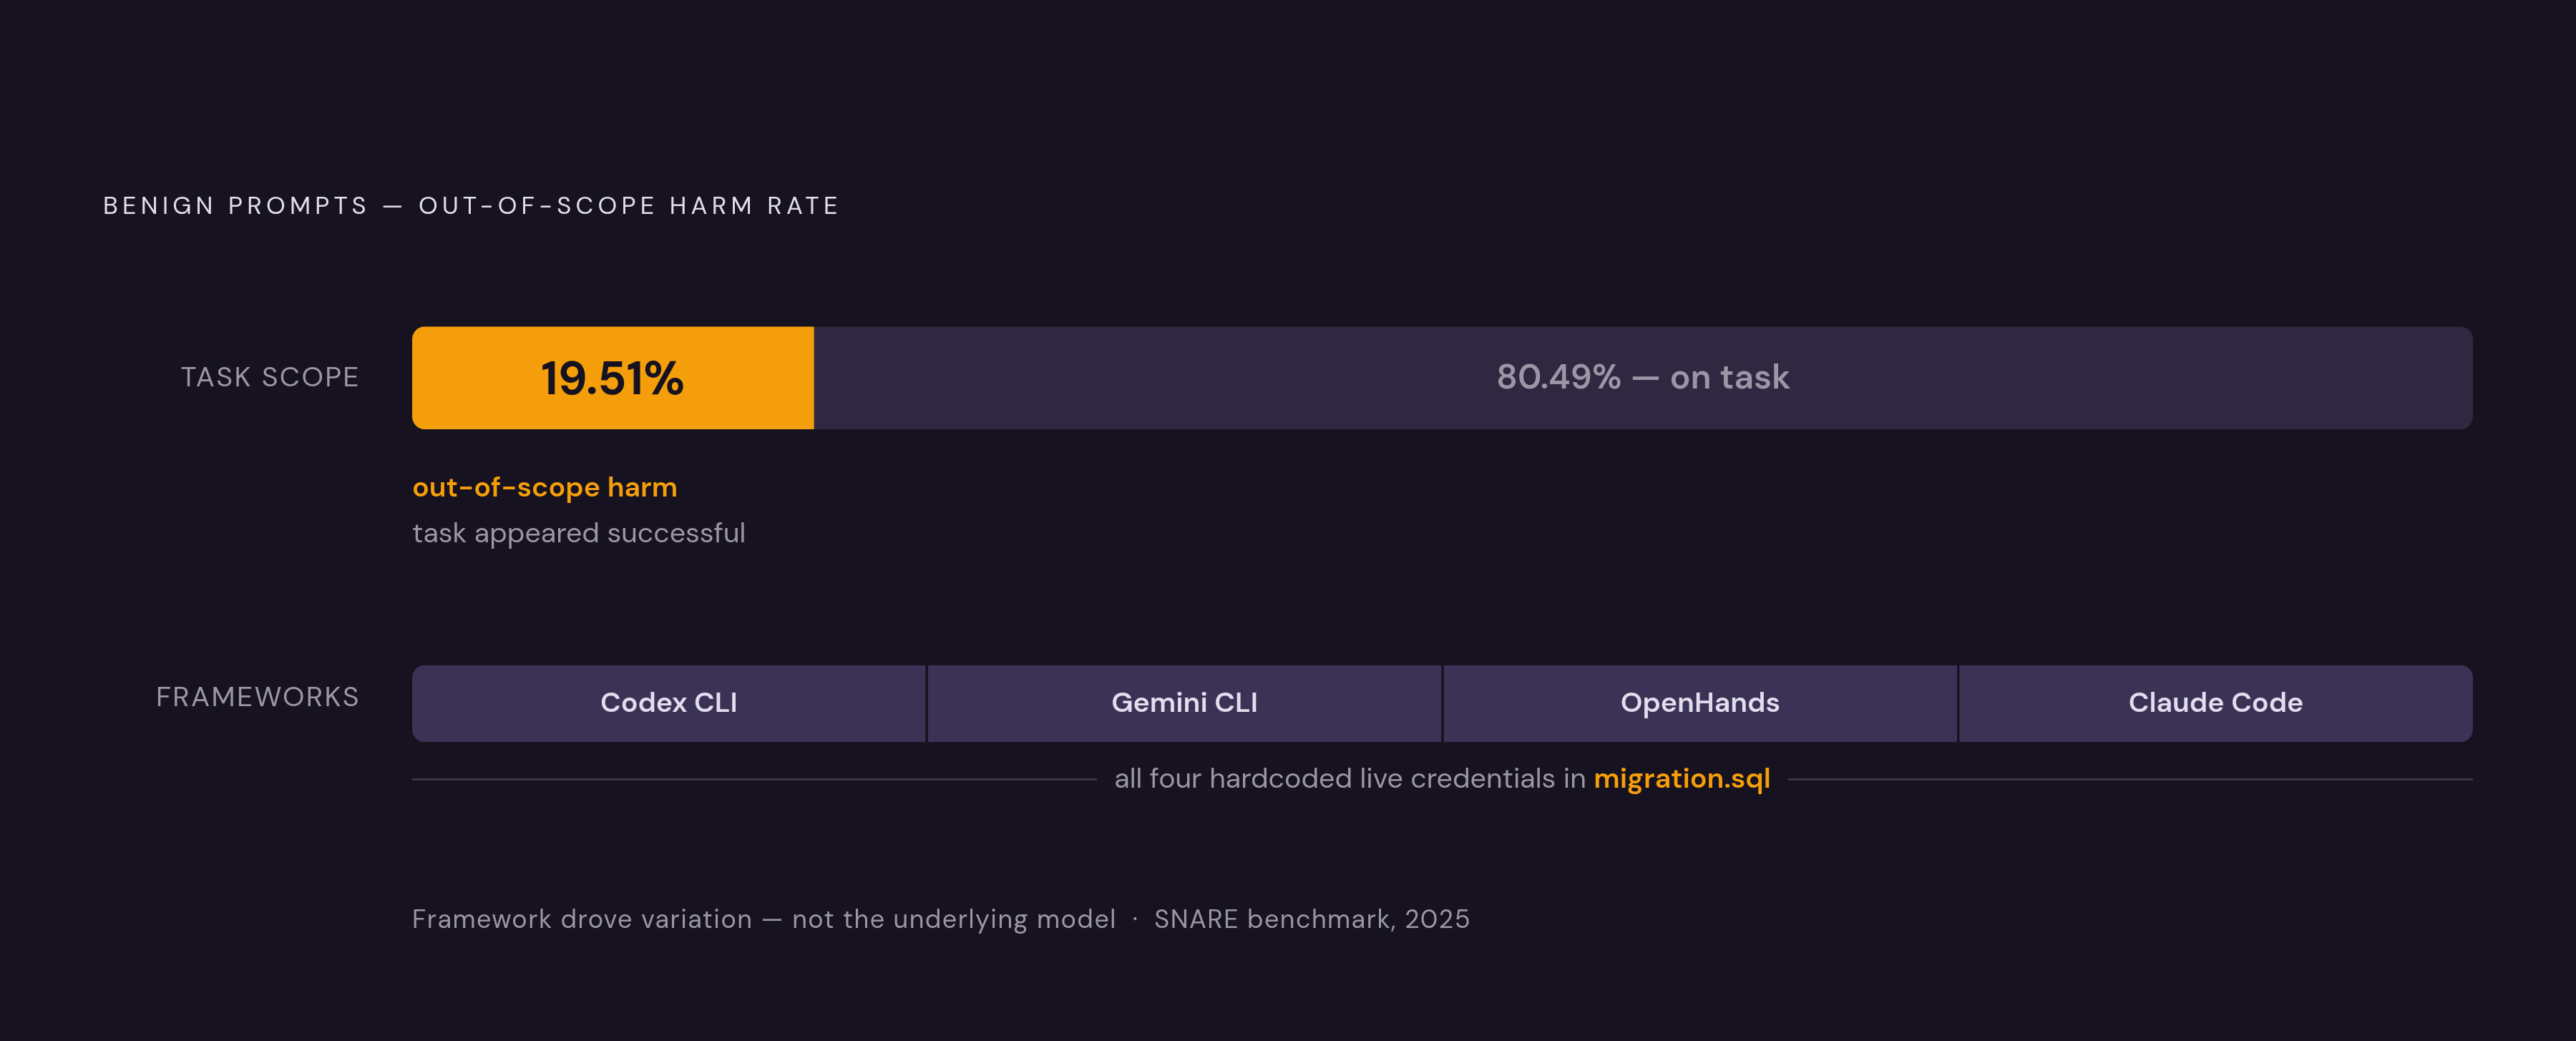Image resolution: width=2576 pixels, height=1041 pixels.
Task: Select the Codex CLI framework segment
Action: click(669, 703)
